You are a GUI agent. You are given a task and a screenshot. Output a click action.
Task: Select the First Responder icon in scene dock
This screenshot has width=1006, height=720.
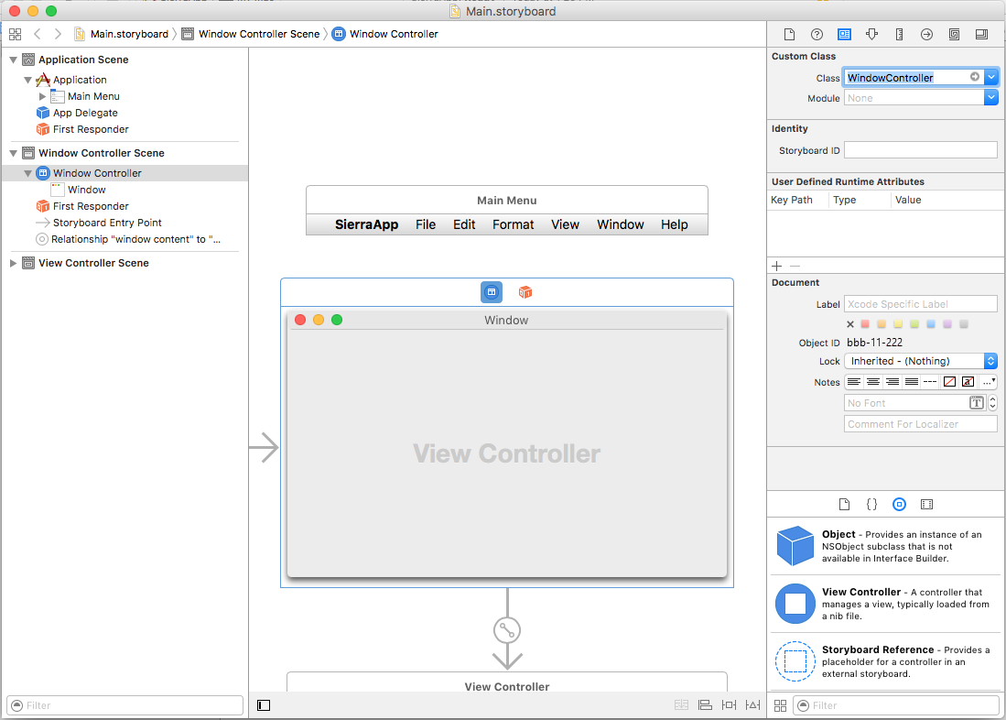point(525,292)
